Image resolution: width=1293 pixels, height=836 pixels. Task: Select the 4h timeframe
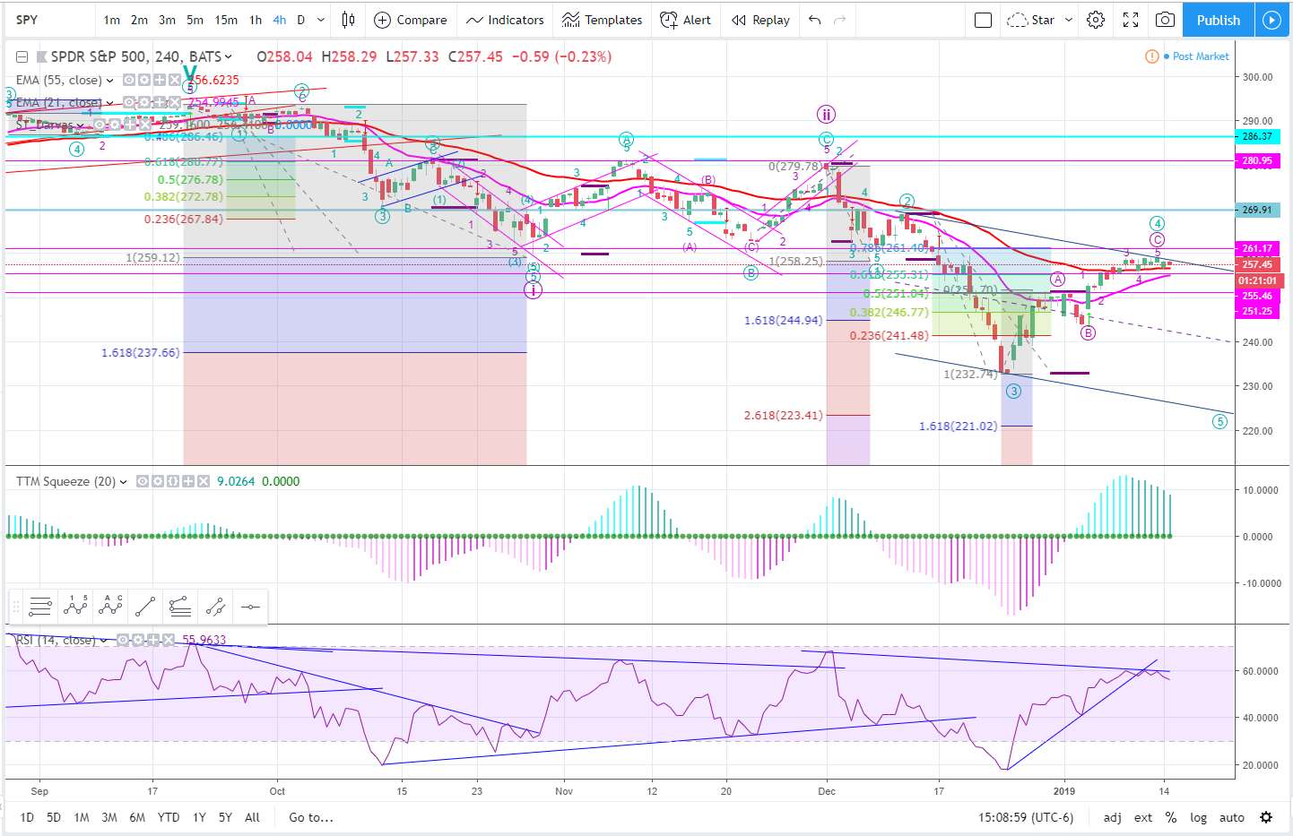pos(280,20)
